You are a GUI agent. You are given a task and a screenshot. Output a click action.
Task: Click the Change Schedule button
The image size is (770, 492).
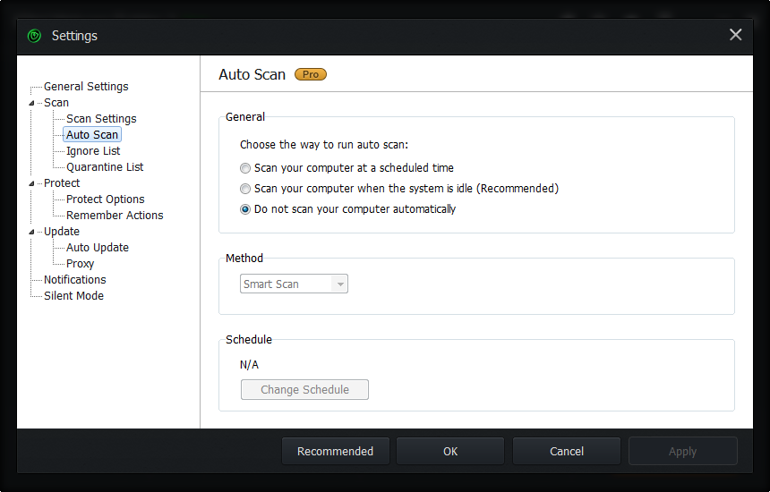[304, 390]
